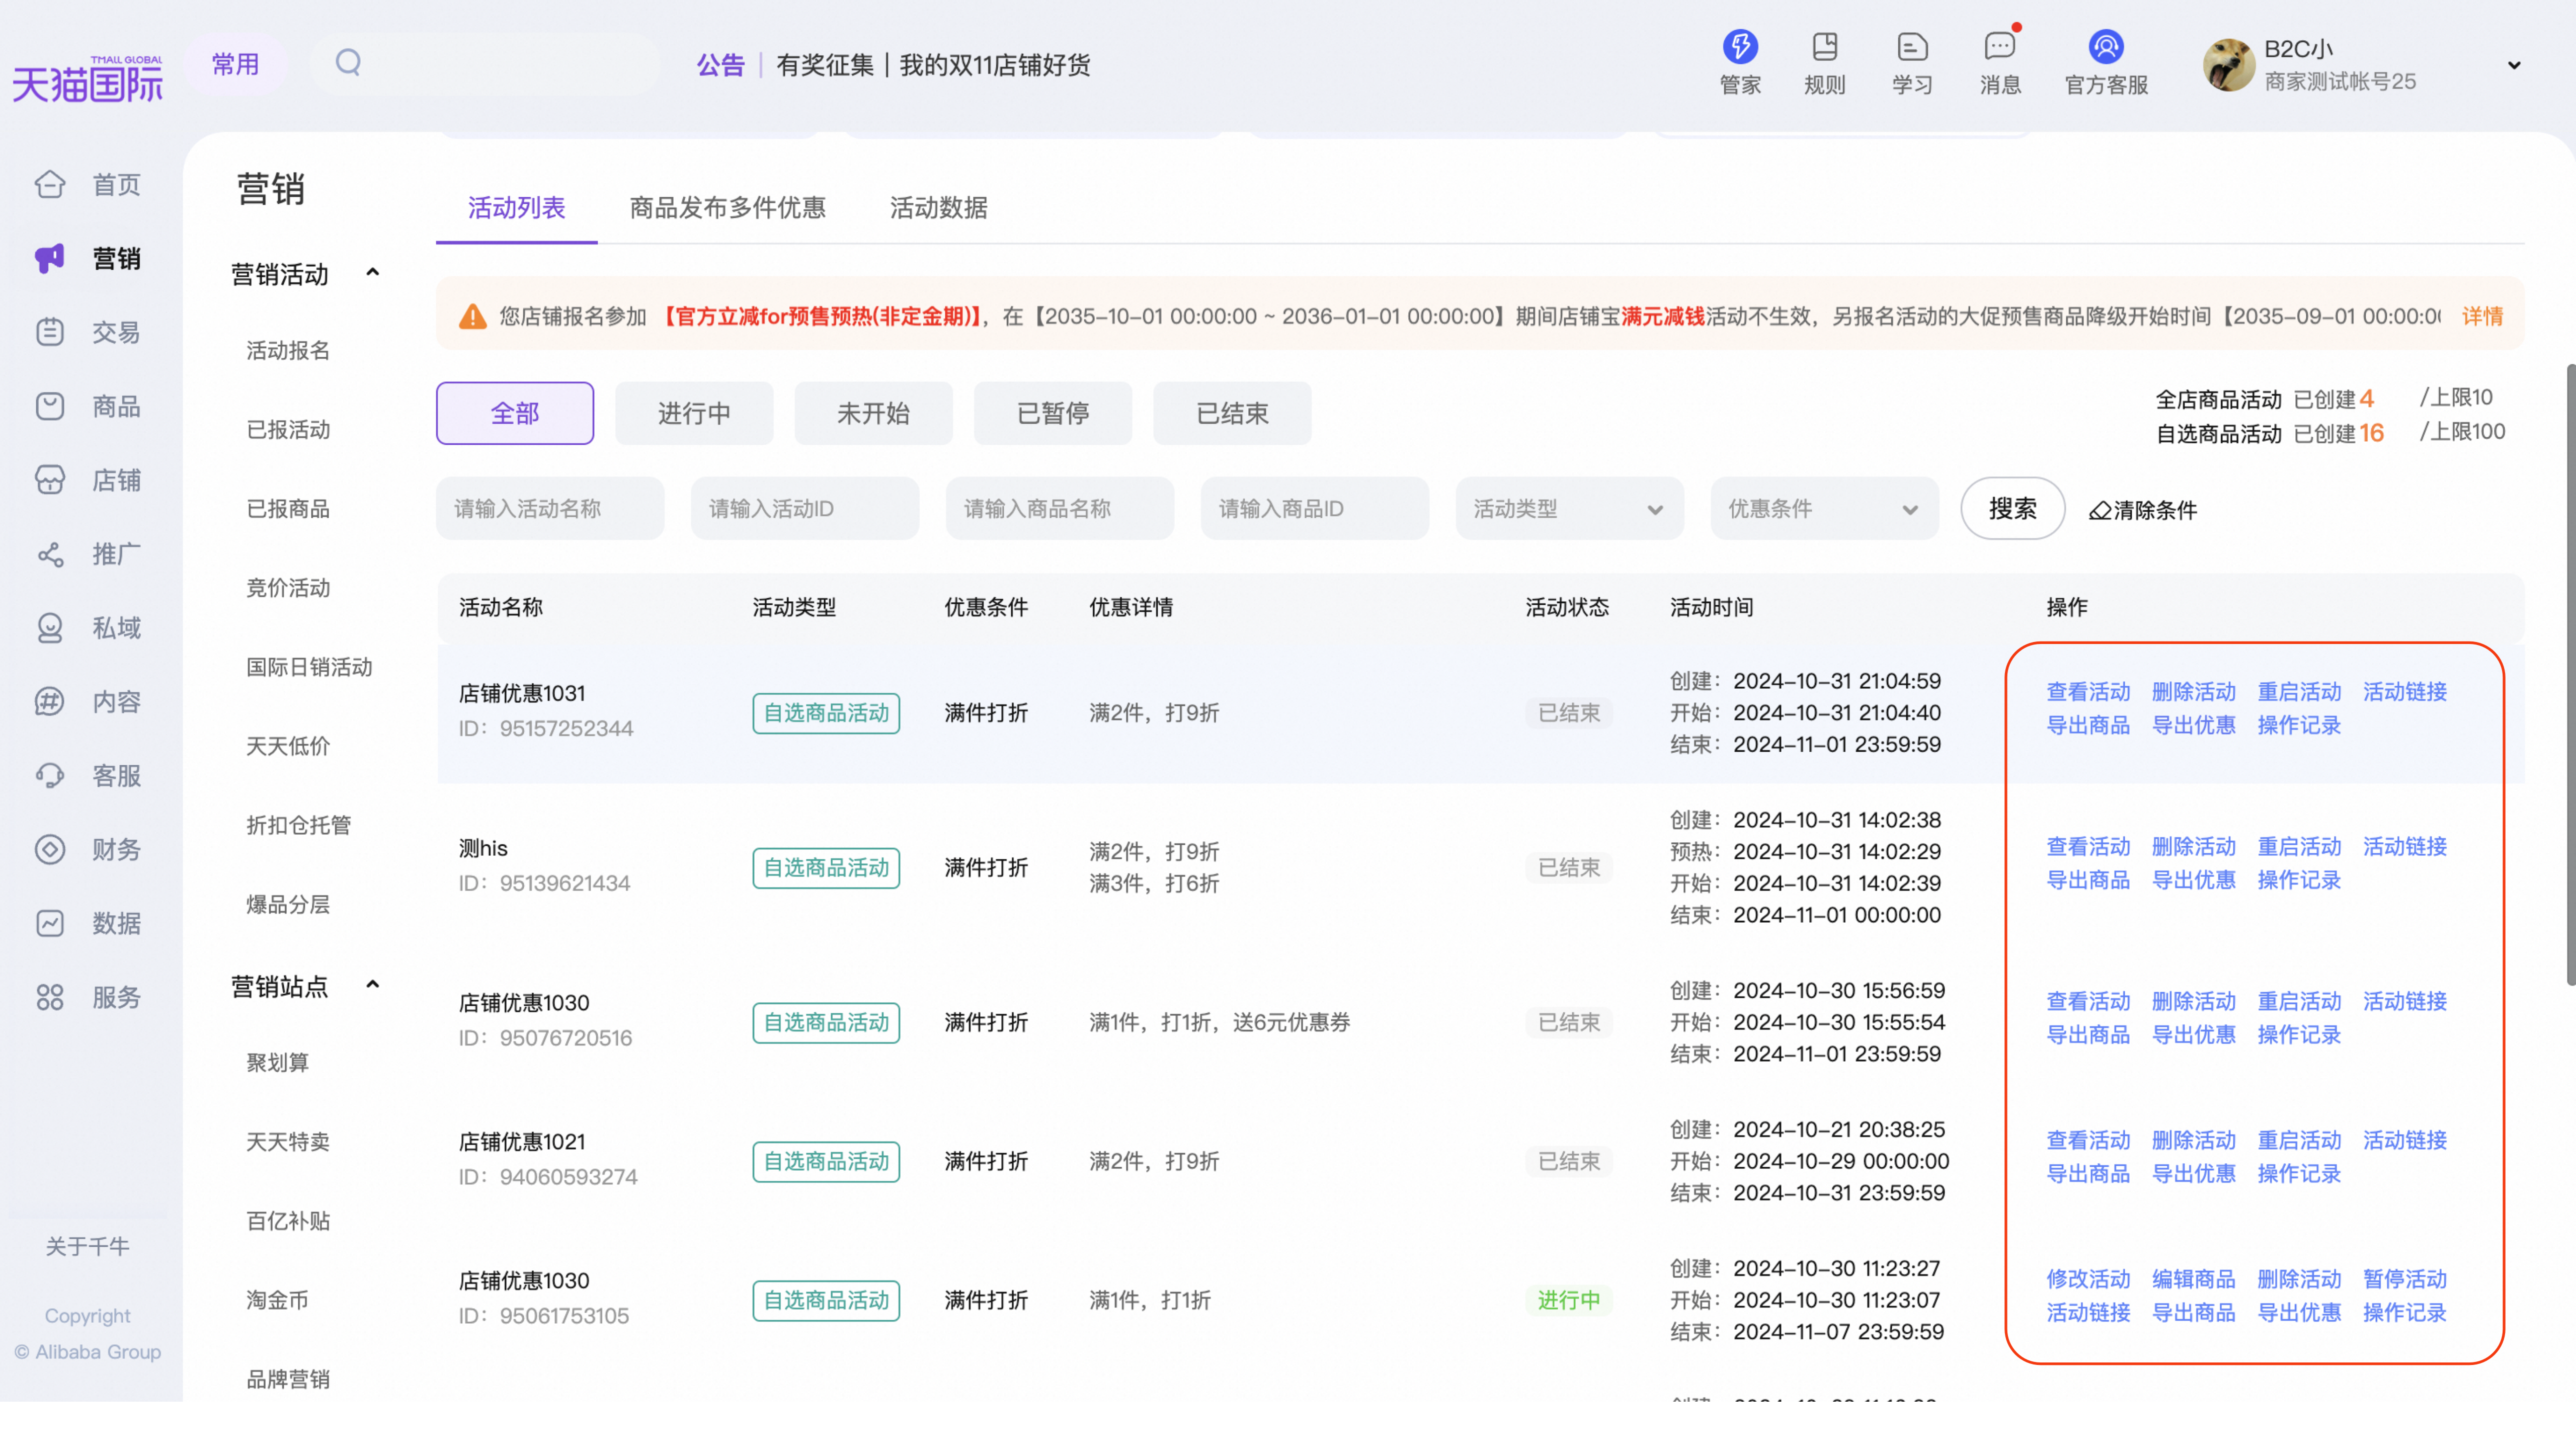Viewport: 2576px width, 1449px height.
Task: Open the 管家 assistant icon
Action: pyautogui.click(x=1740, y=46)
